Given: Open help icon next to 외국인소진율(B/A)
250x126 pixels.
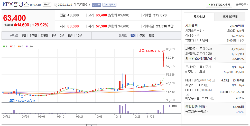Looking at the screenshot, I should point(214,58).
